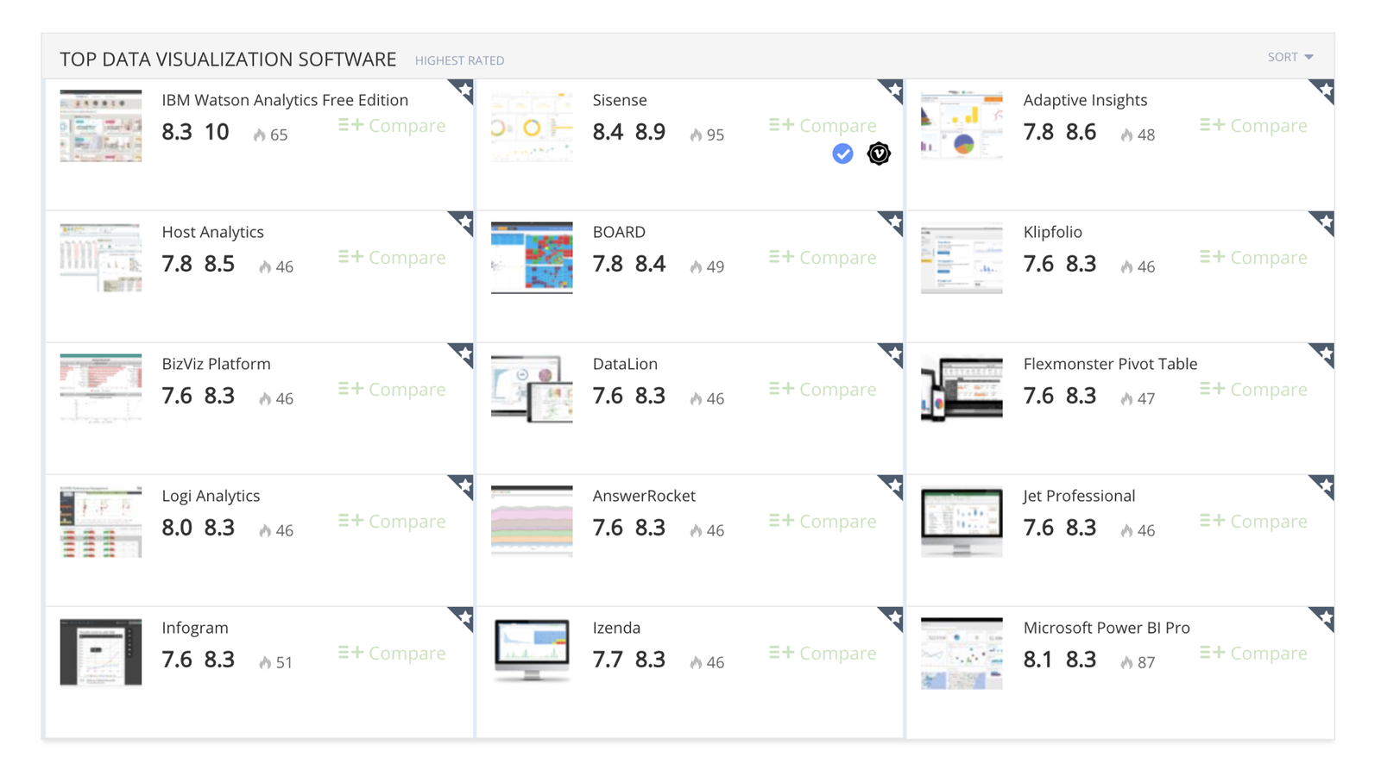The height and width of the screenshot is (770, 1381).
Task: Add Flexmonster Pivot Table to Compare
Action: tap(1253, 390)
